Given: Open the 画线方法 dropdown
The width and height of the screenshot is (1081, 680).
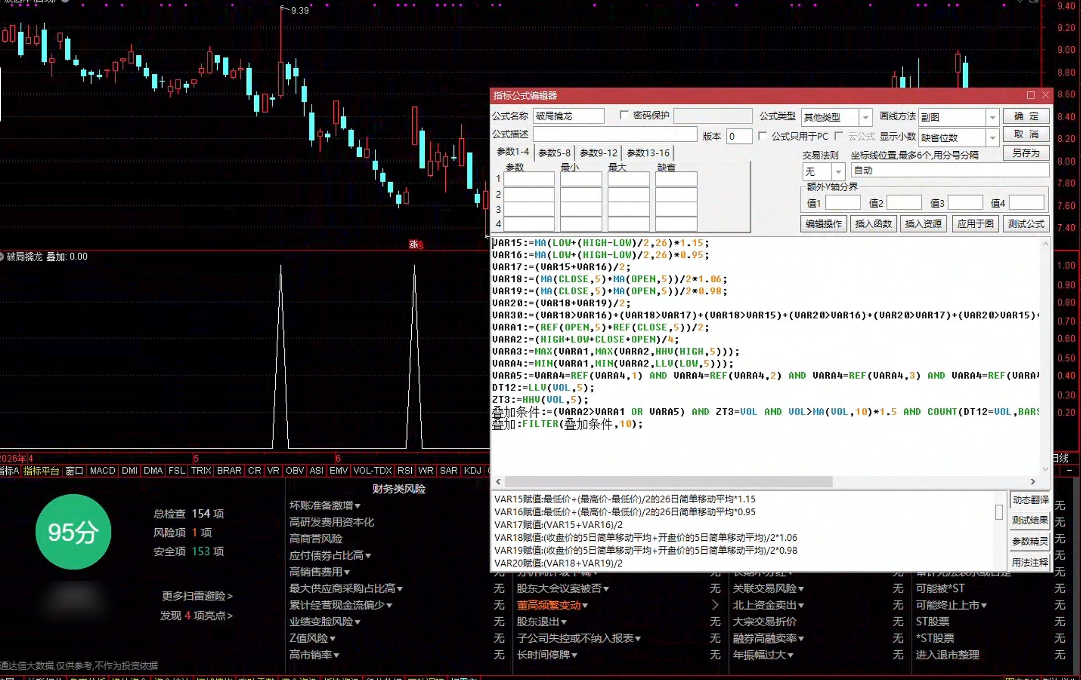Looking at the screenshot, I should click(992, 117).
